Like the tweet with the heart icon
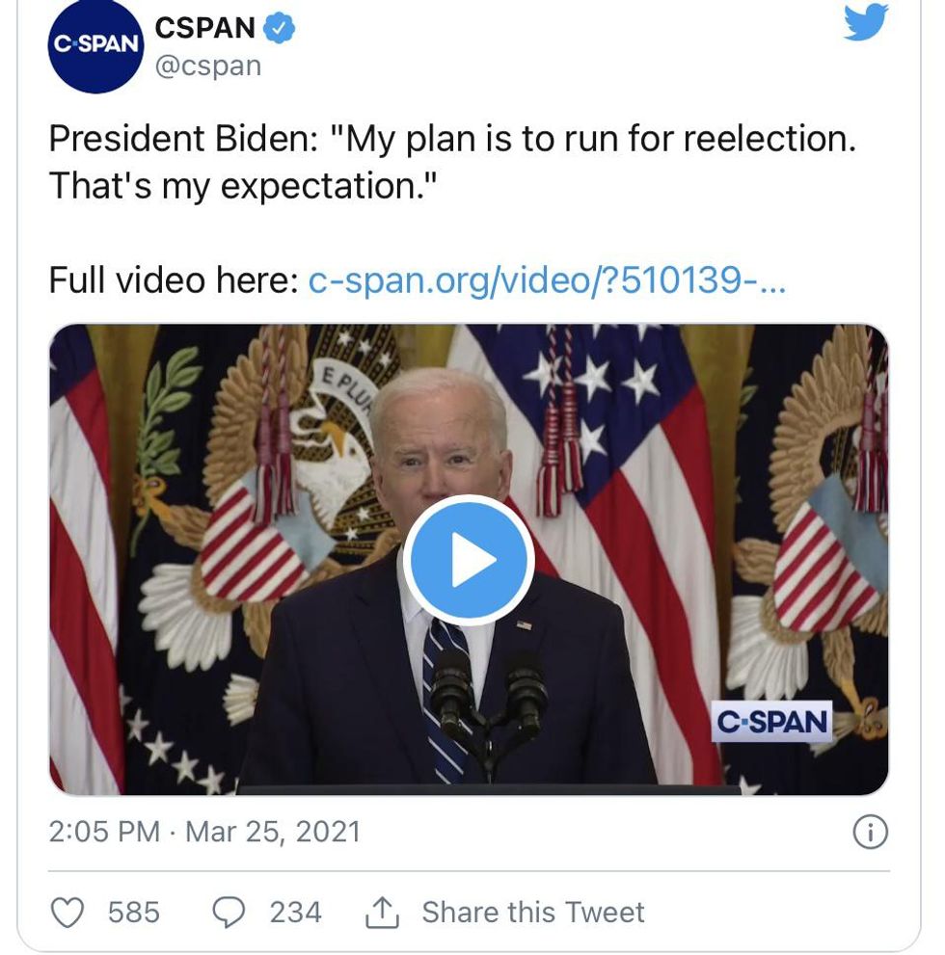Viewport: 945px width, 955px height. (x=67, y=912)
